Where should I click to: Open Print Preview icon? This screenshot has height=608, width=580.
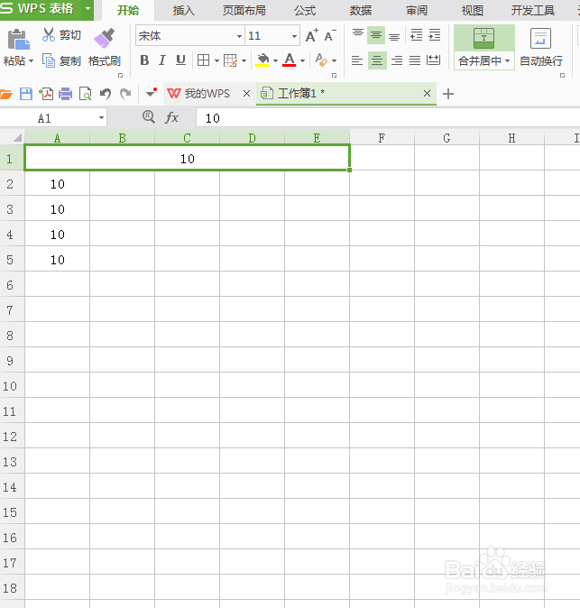click(x=85, y=94)
